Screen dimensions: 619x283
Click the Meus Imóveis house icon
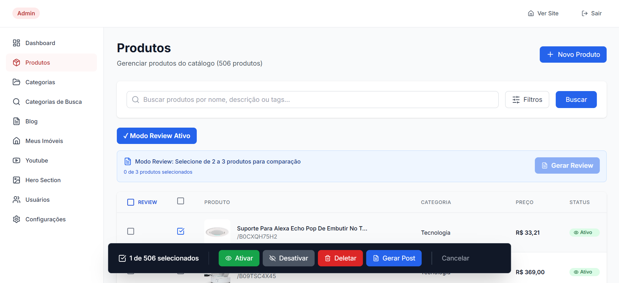[16, 141]
